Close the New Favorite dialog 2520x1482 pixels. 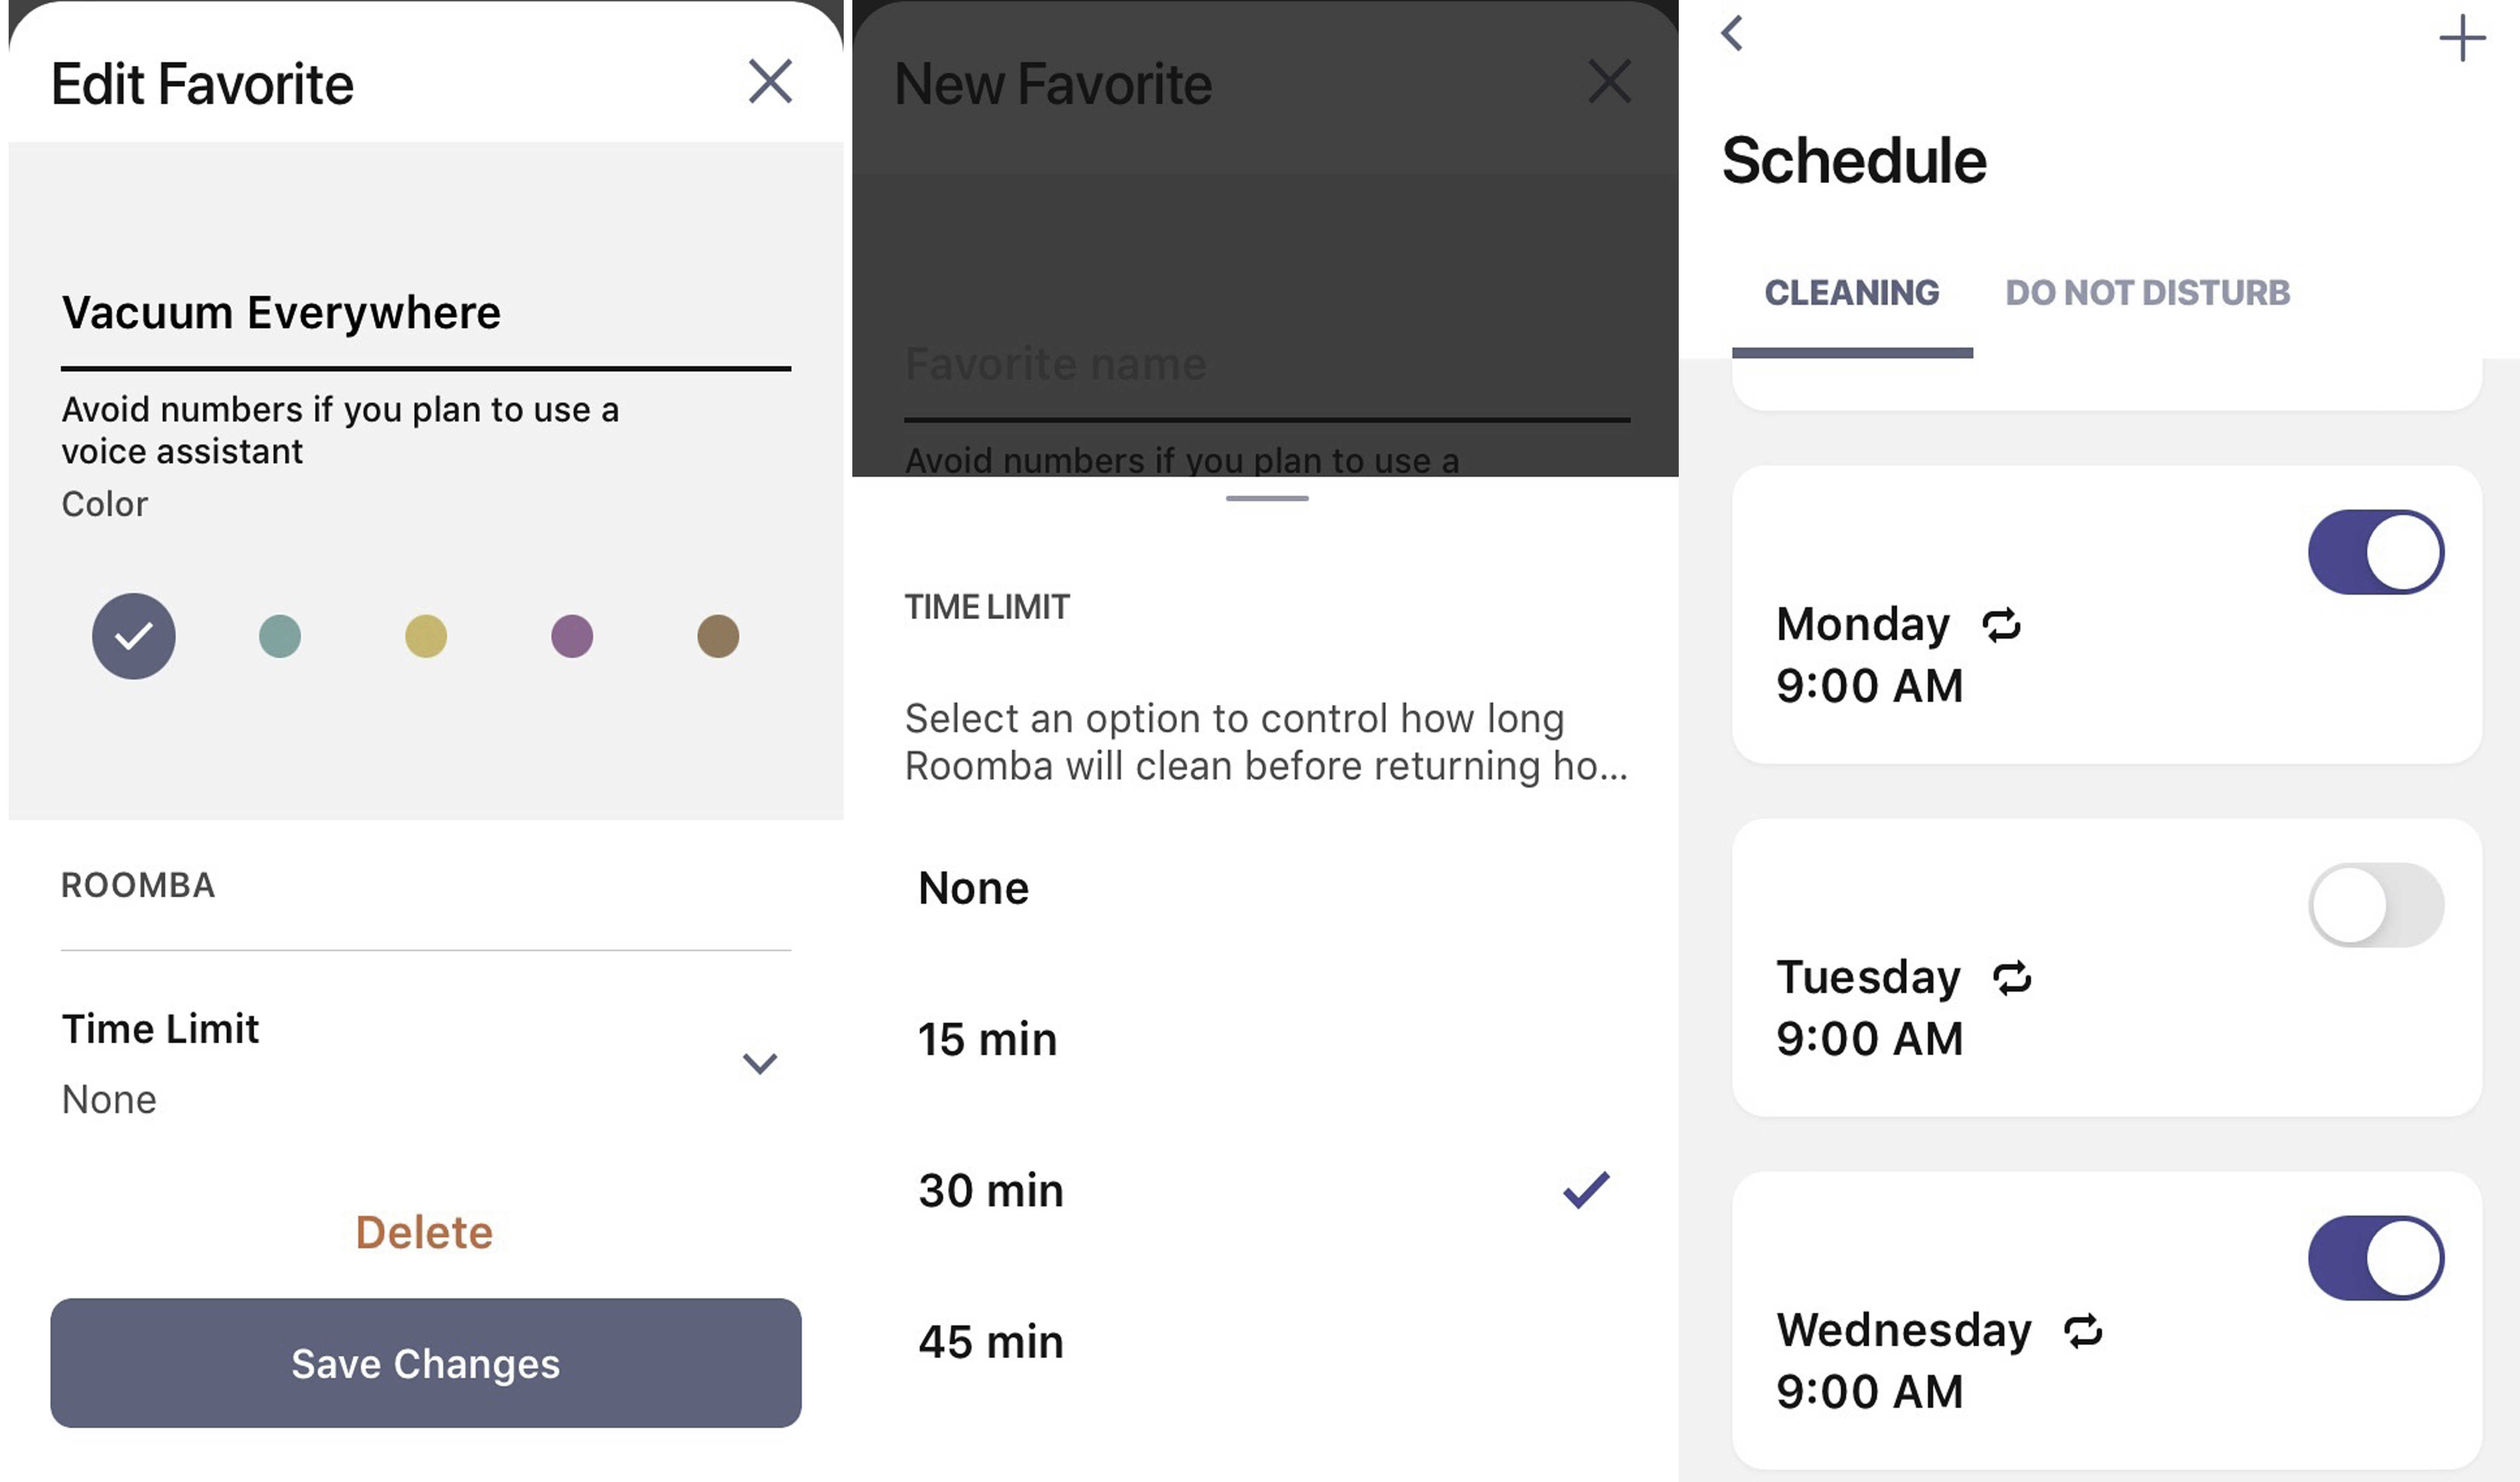(x=1609, y=81)
